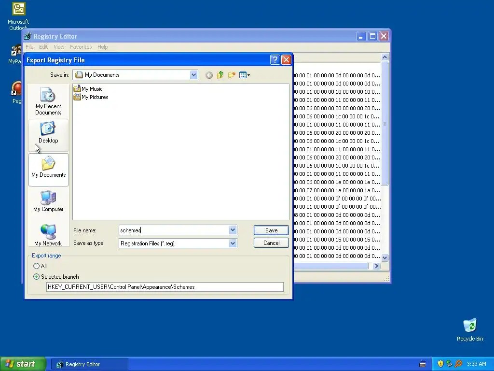This screenshot has width=494, height=371.
Task: Click the Cancel button
Action: pos(271,243)
